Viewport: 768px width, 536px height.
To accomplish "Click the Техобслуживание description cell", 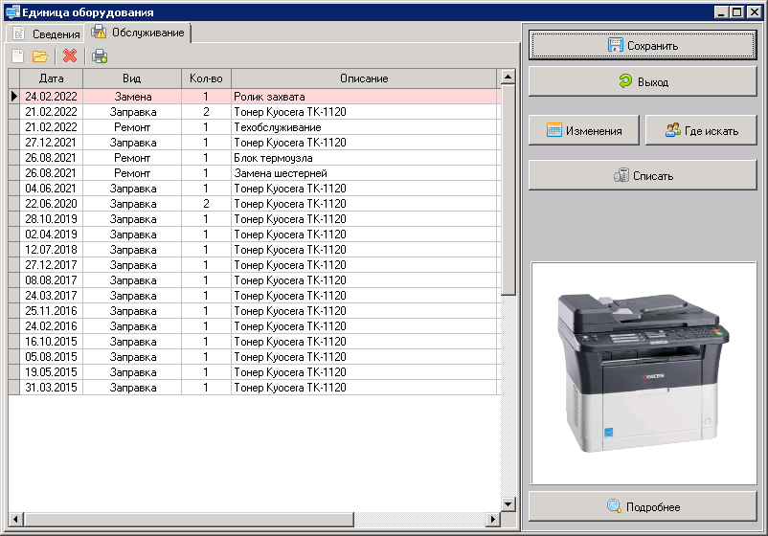I will click(x=364, y=127).
